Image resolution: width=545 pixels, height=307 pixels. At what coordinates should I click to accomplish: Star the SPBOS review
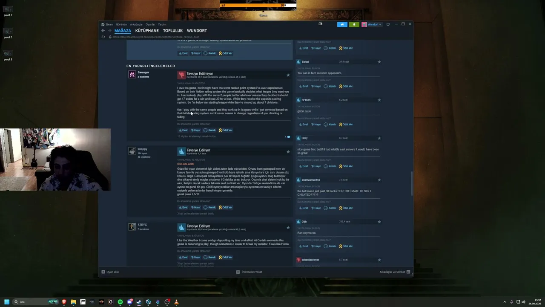[379, 100]
